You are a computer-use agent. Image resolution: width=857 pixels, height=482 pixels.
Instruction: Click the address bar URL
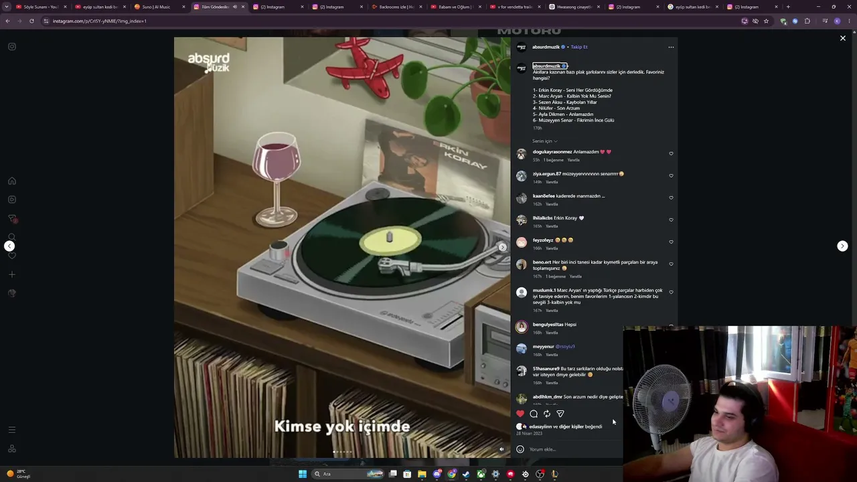pyautogui.click(x=99, y=21)
